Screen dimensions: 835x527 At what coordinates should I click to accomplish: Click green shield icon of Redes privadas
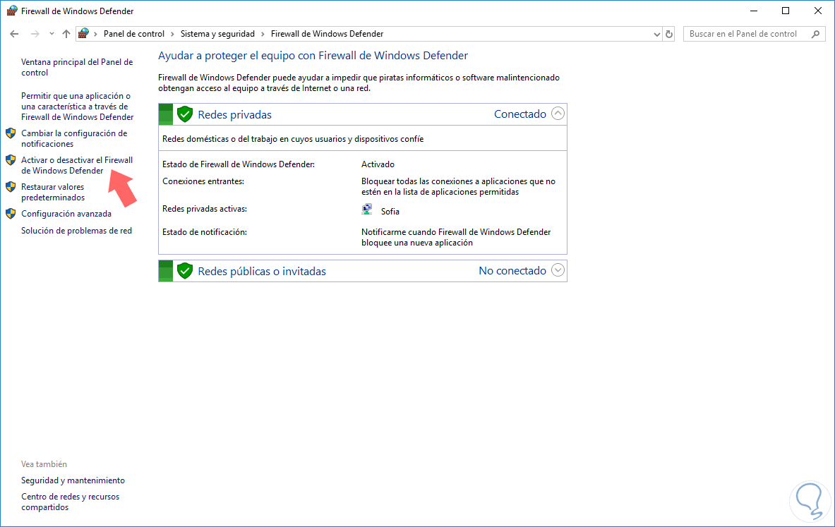point(185,114)
